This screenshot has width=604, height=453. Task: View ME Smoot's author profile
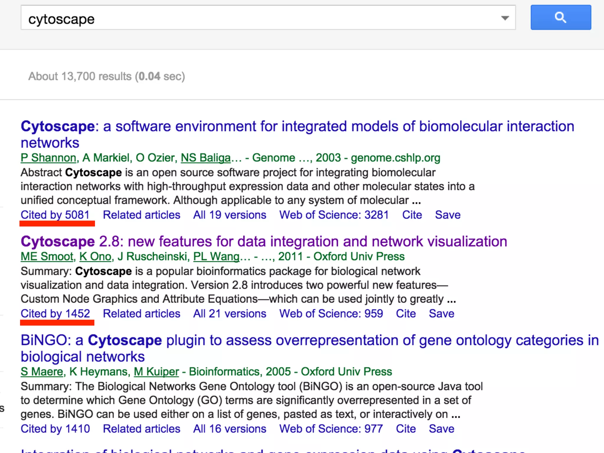tap(47, 257)
